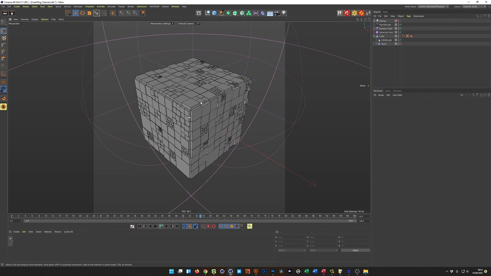
Task: Toggle playback sound icon
Action: tap(195, 226)
